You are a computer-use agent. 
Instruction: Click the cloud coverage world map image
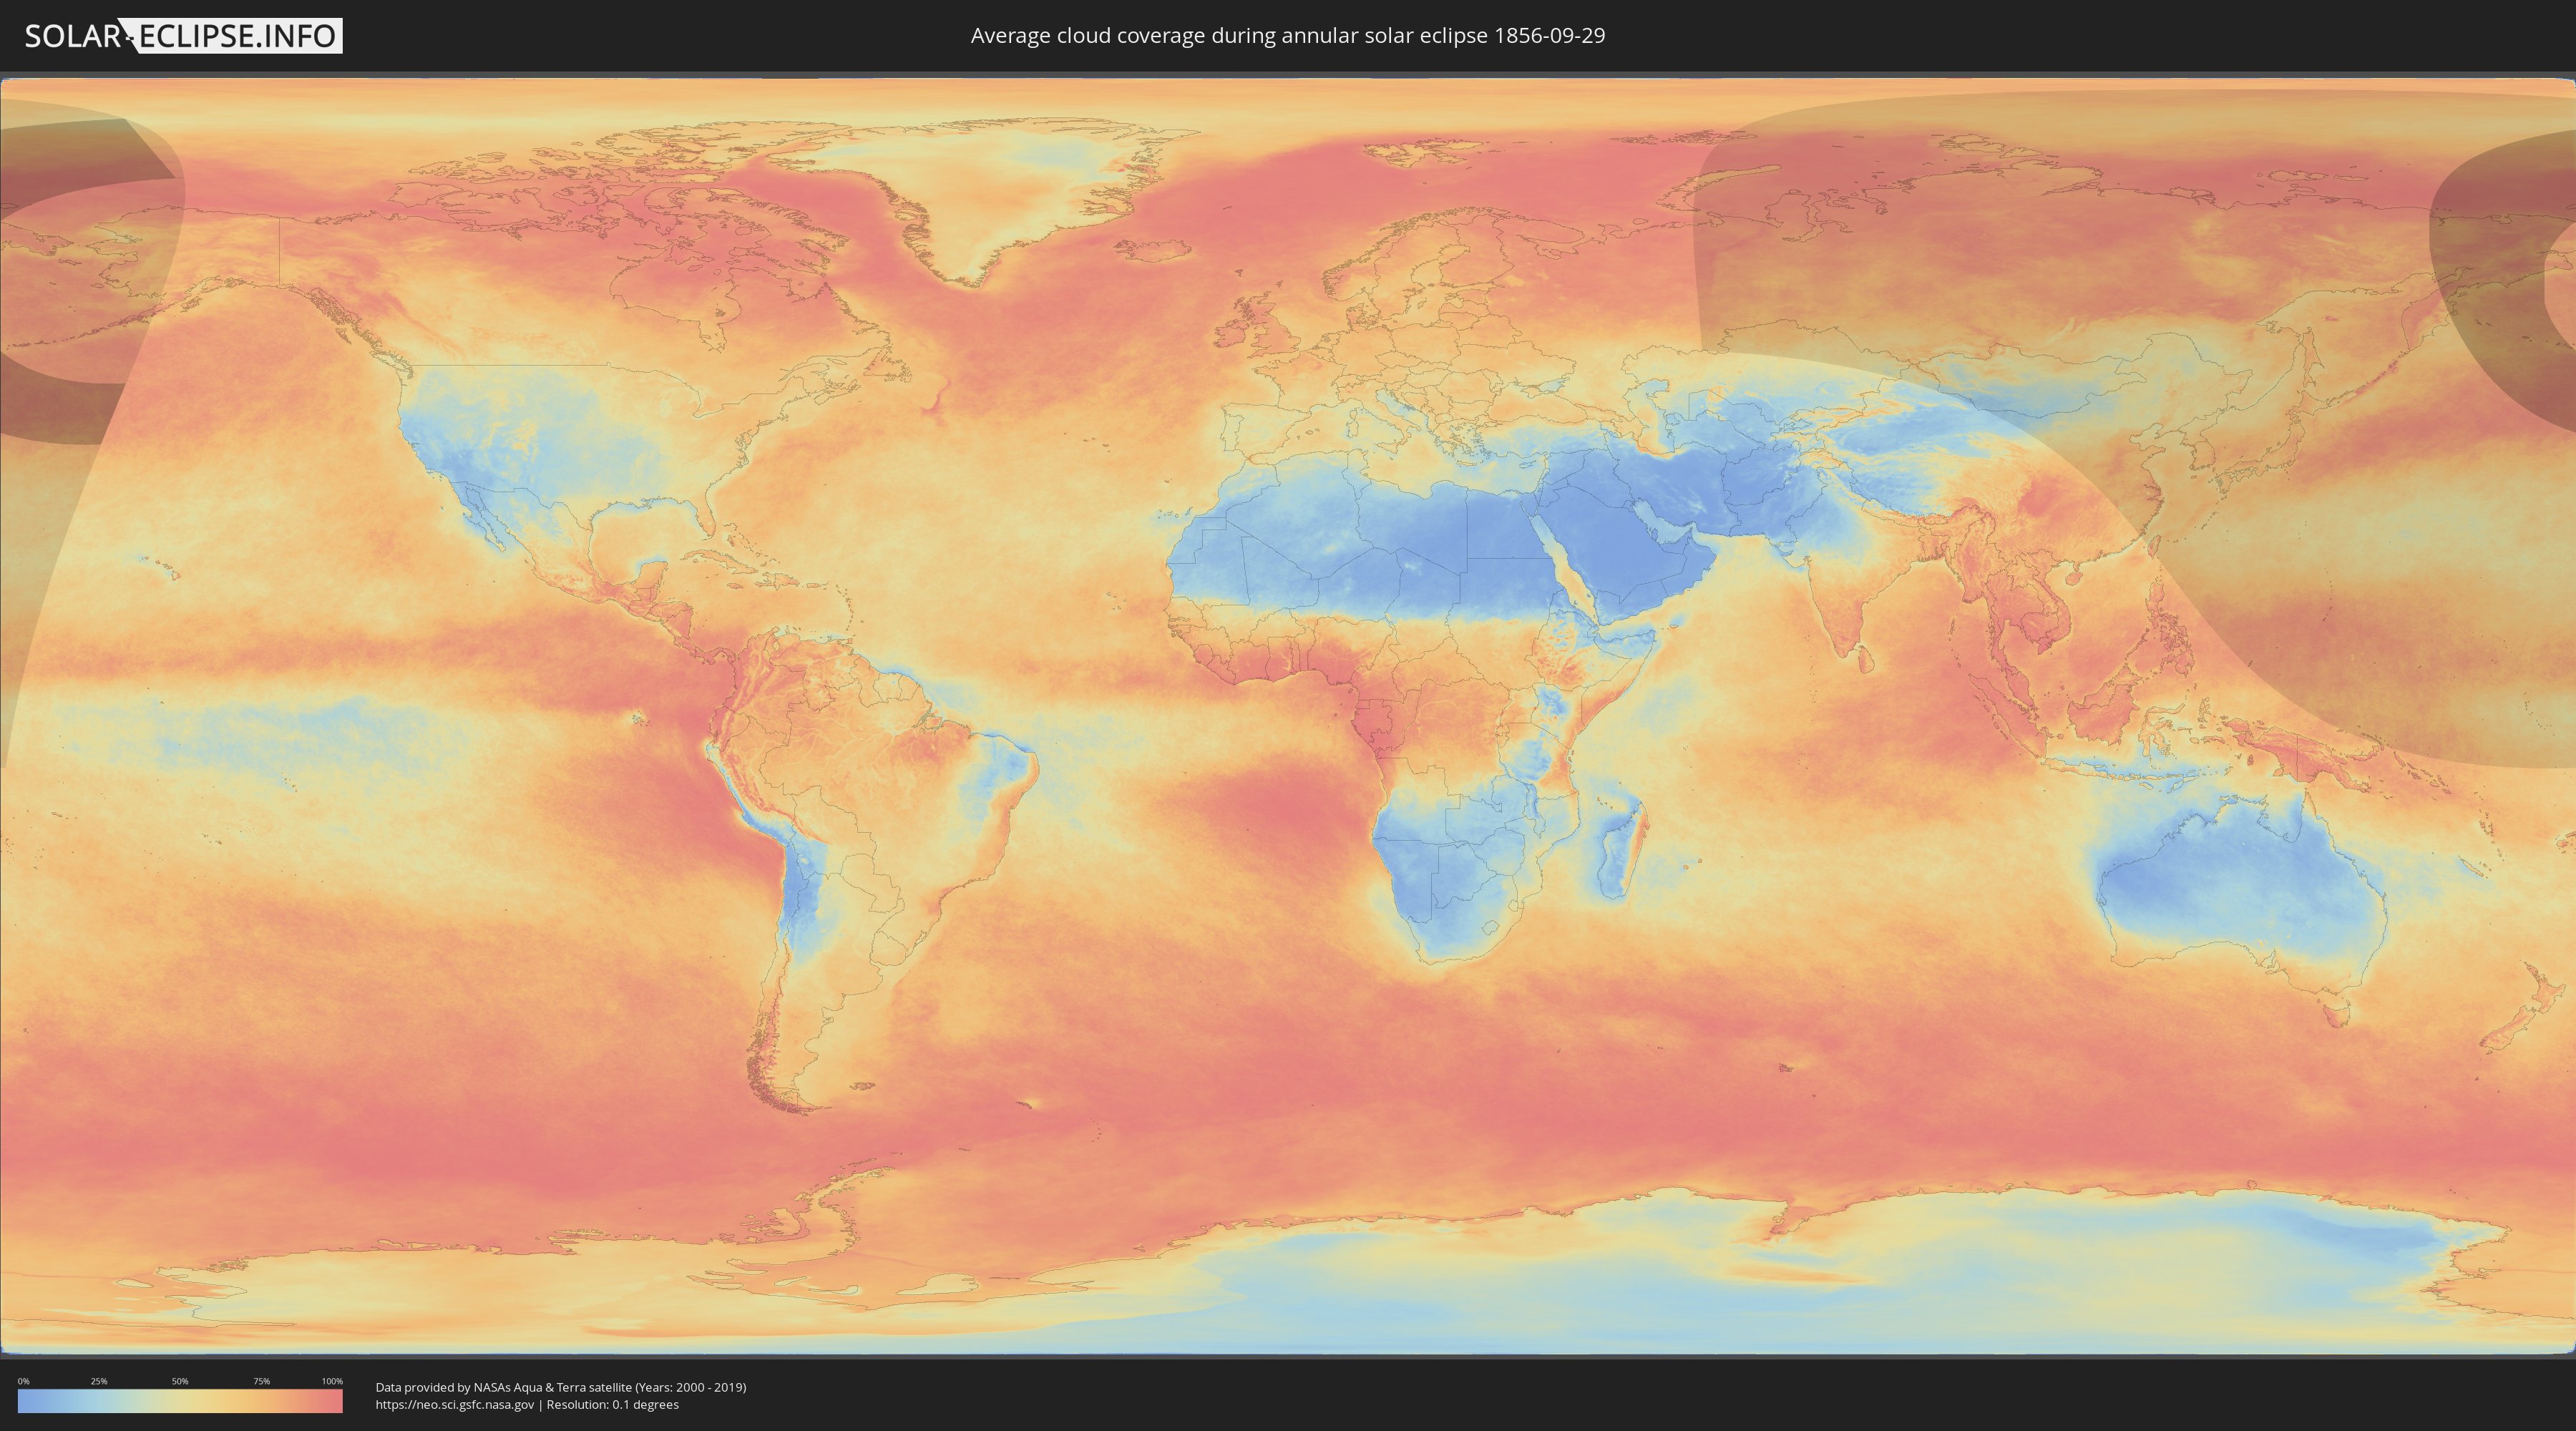[1288, 716]
